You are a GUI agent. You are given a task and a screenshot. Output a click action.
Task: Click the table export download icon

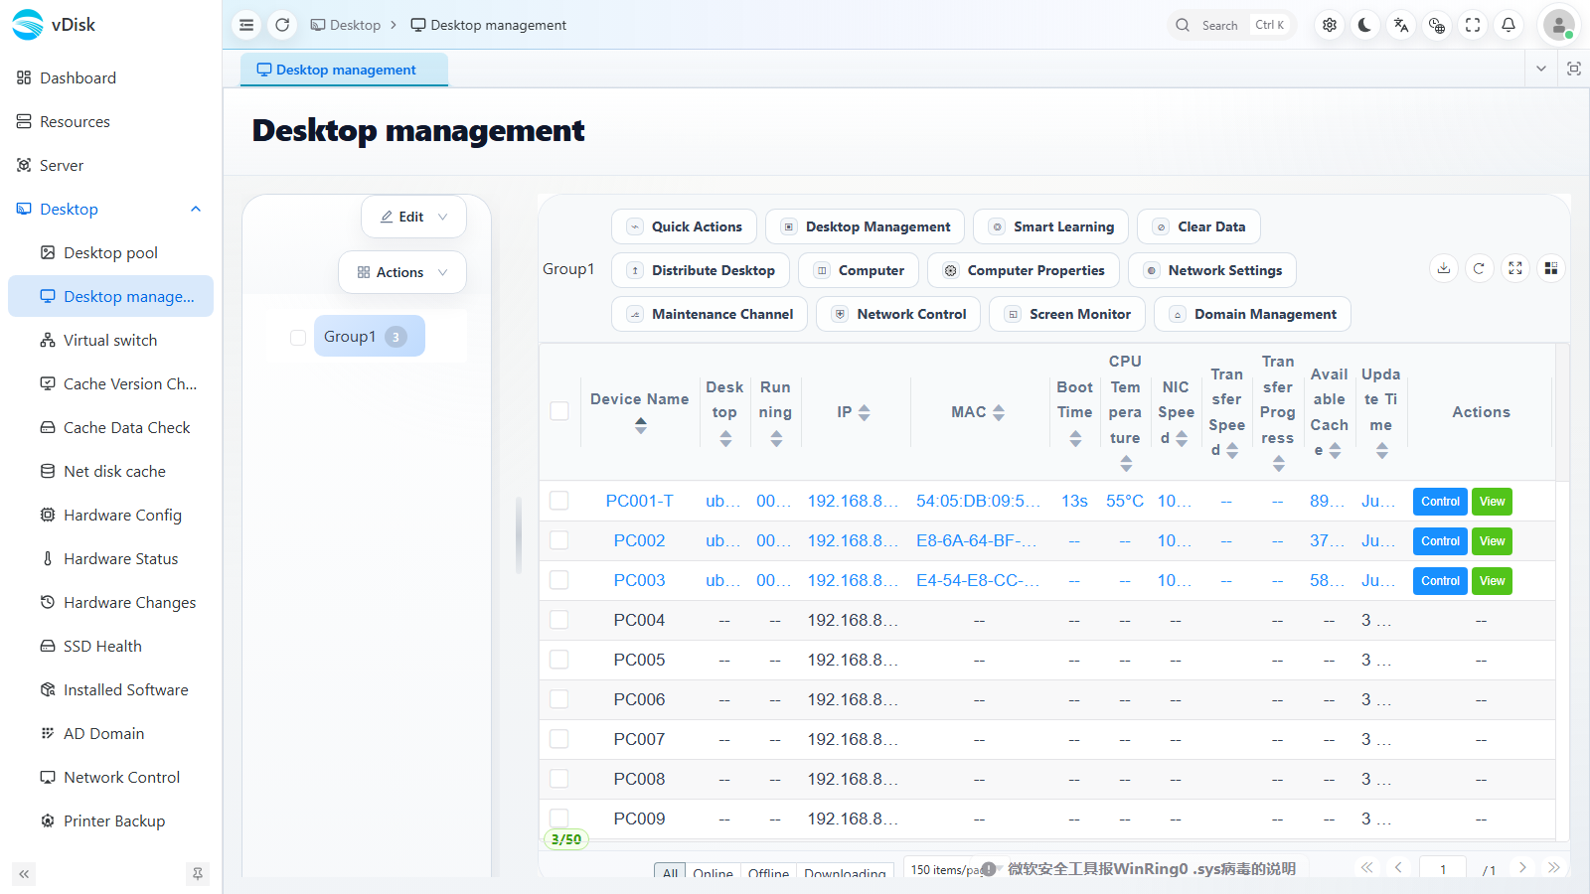tap(1444, 268)
